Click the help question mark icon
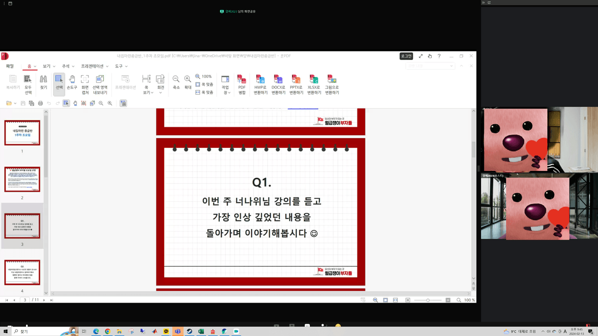Screen dimensions: 598x336 (x=439, y=56)
